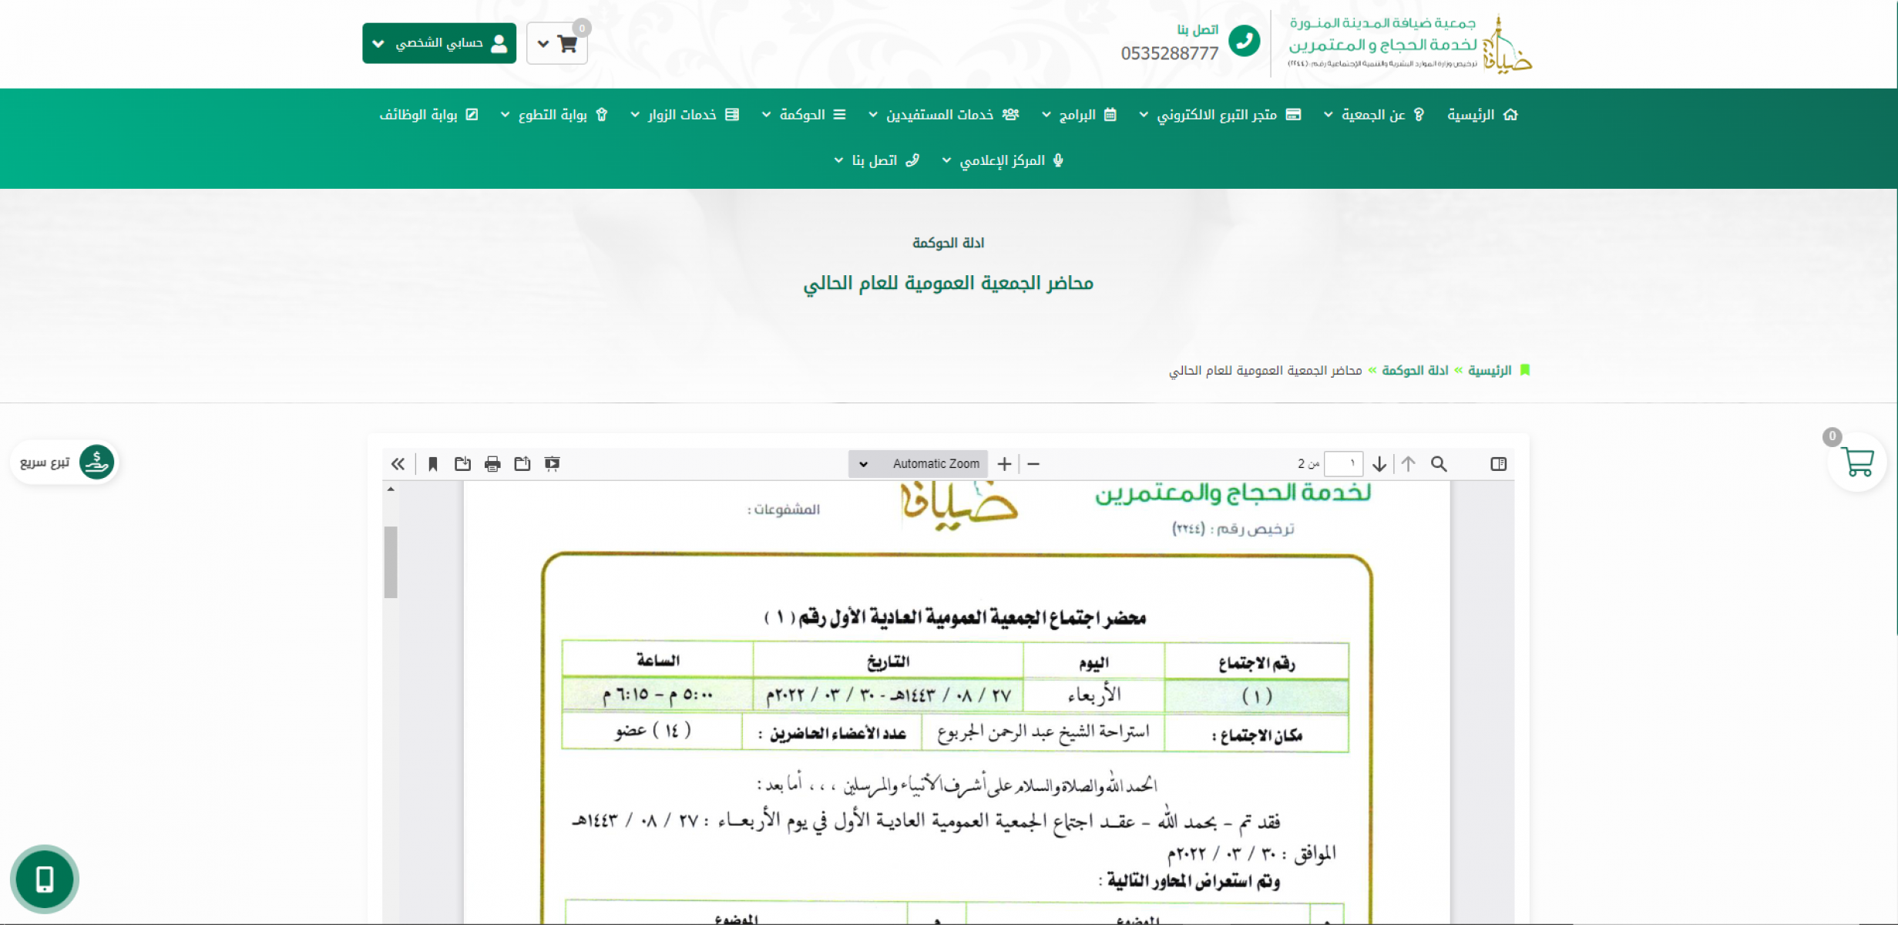
Task: Click breadcrumb ادلة الحوكمة link
Action: click(x=1415, y=371)
